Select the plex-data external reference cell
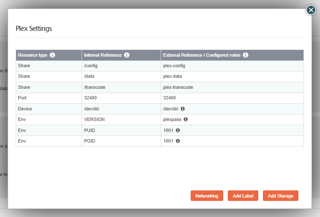 click(172, 77)
